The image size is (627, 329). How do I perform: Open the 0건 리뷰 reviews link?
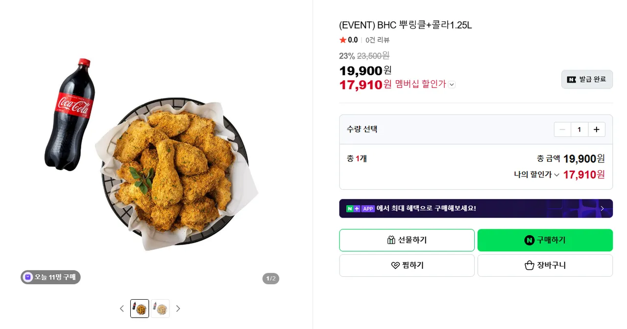pyautogui.click(x=377, y=40)
